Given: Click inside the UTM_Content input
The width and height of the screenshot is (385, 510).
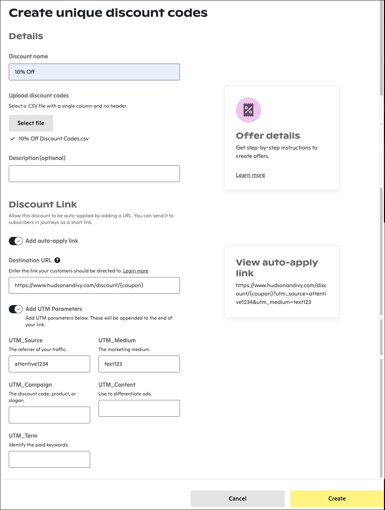Looking at the screenshot, I should 139,408.
